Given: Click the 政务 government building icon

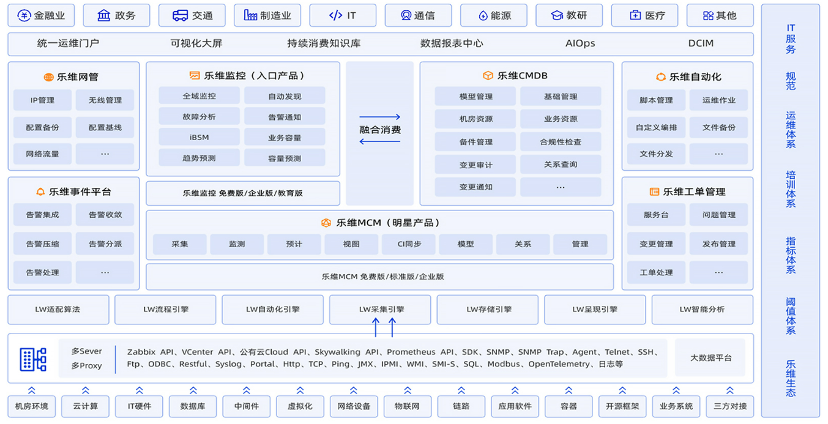Looking at the screenshot, I should [104, 15].
